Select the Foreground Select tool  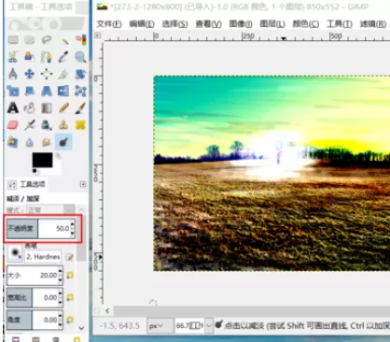coord(30,57)
